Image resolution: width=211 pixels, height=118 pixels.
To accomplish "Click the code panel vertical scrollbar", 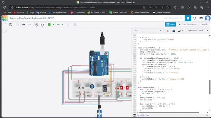I will pyautogui.click(x=210, y=87).
